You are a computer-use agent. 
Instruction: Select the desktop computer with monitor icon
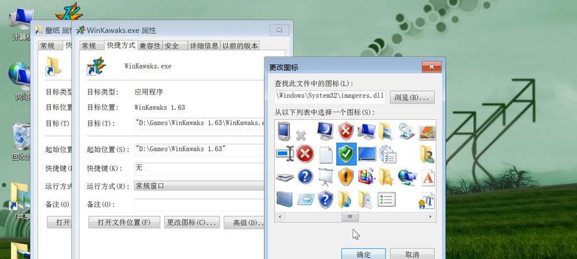coord(367,131)
